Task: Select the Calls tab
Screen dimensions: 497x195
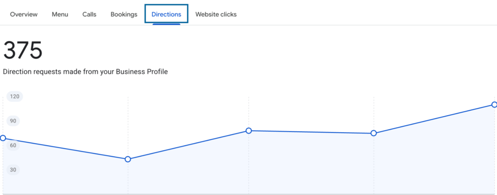Action: click(x=89, y=14)
